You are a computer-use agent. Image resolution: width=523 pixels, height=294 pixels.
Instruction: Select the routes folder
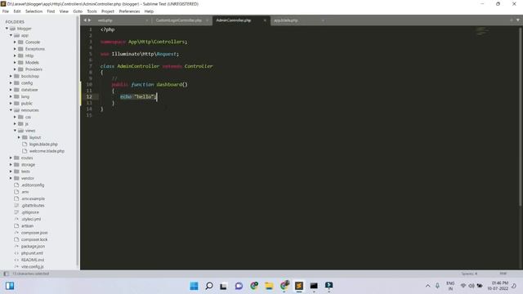(27, 158)
